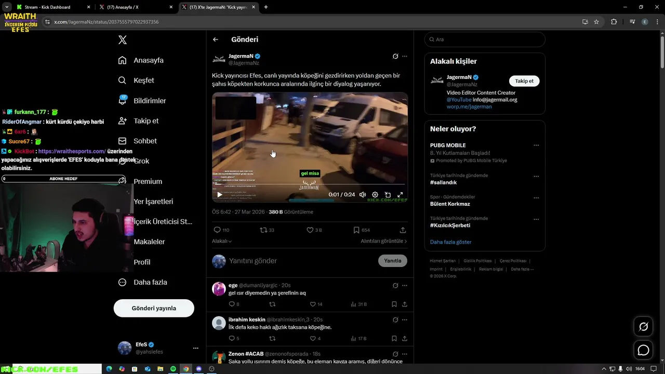
Task: Click Grok icon on Zenon #ACAB reply
Action: tap(395, 354)
